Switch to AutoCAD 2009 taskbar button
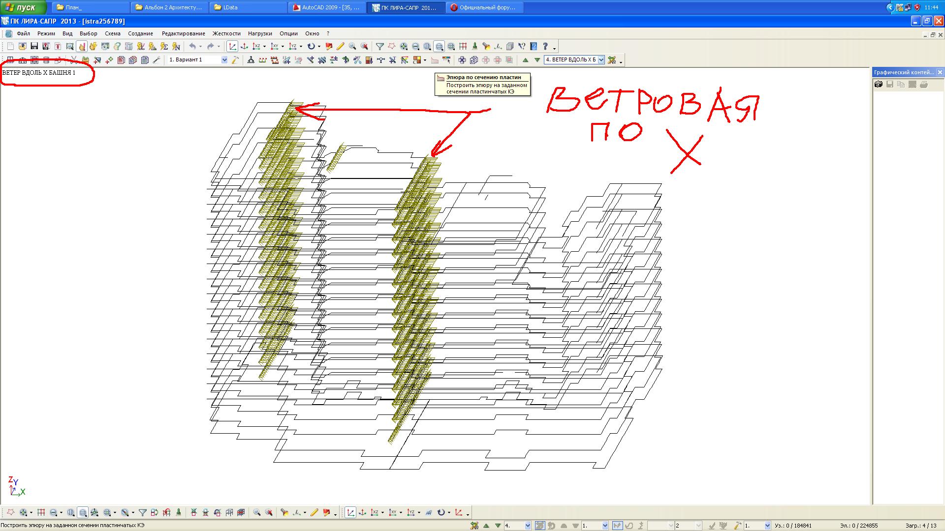Screen dimensions: 945x531 (x=327, y=7)
